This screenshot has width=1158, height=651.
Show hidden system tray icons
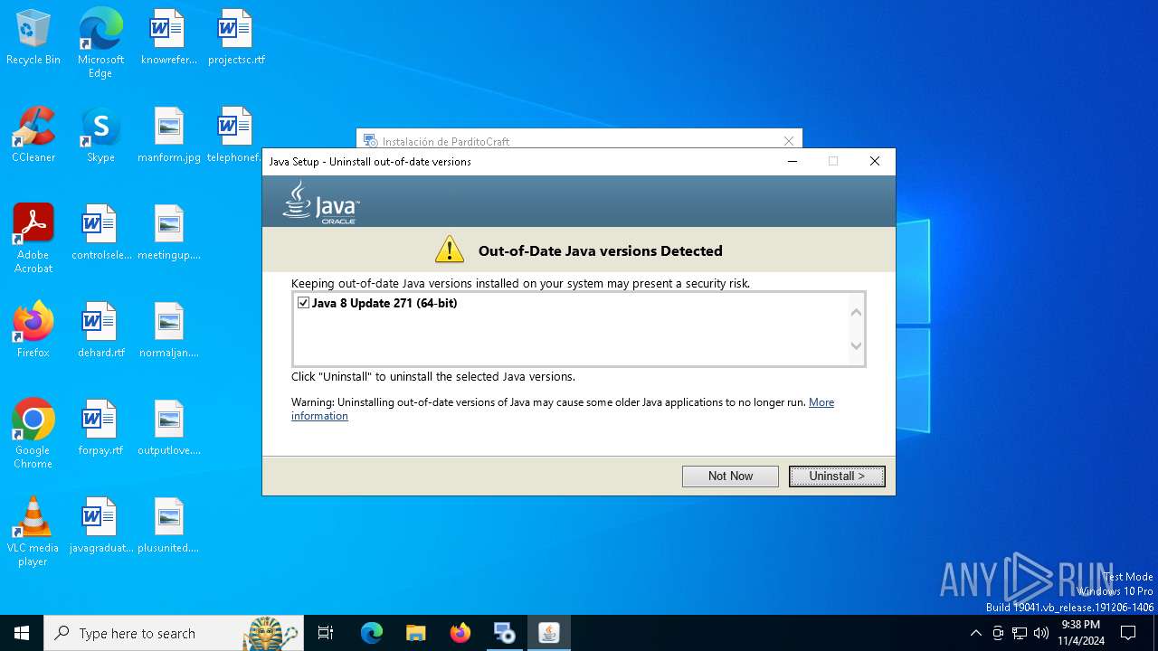975,633
